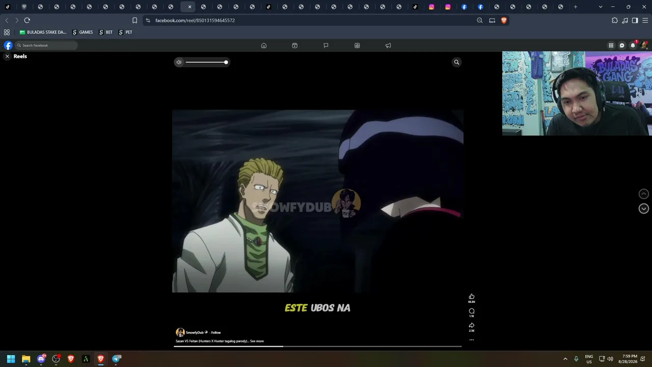Open the browser extensions menu

click(614, 20)
